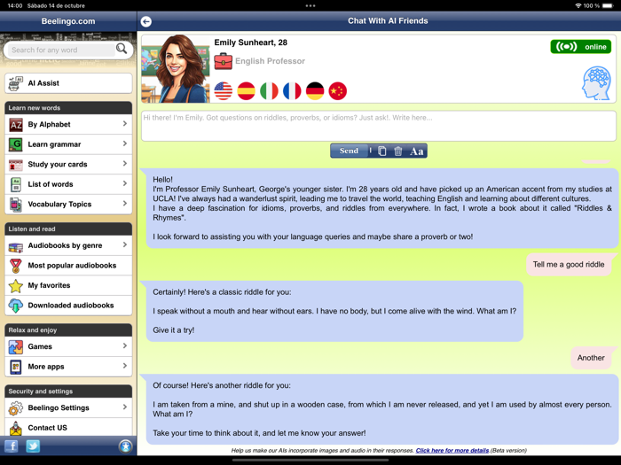Click the By Alphabet AZ icon
The width and height of the screenshot is (621, 465).
[x=16, y=125]
